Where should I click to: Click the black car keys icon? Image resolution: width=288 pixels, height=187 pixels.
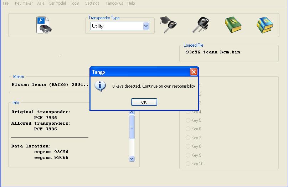point(201,25)
